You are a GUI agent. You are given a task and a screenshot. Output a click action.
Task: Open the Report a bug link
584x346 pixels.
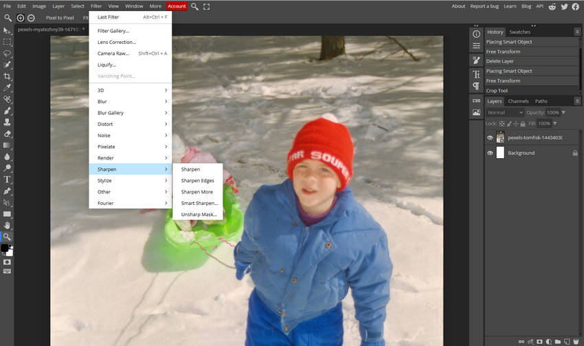click(484, 6)
